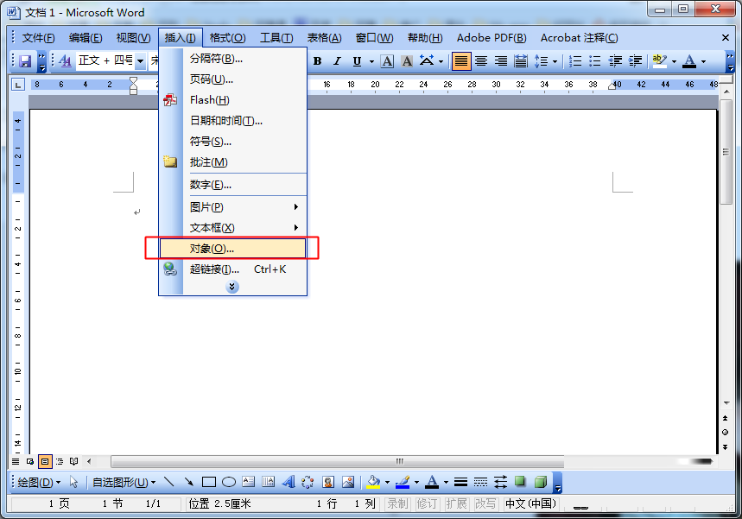Toggle center alignment button
The width and height of the screenshot is (742, 519).
point(481,61)
